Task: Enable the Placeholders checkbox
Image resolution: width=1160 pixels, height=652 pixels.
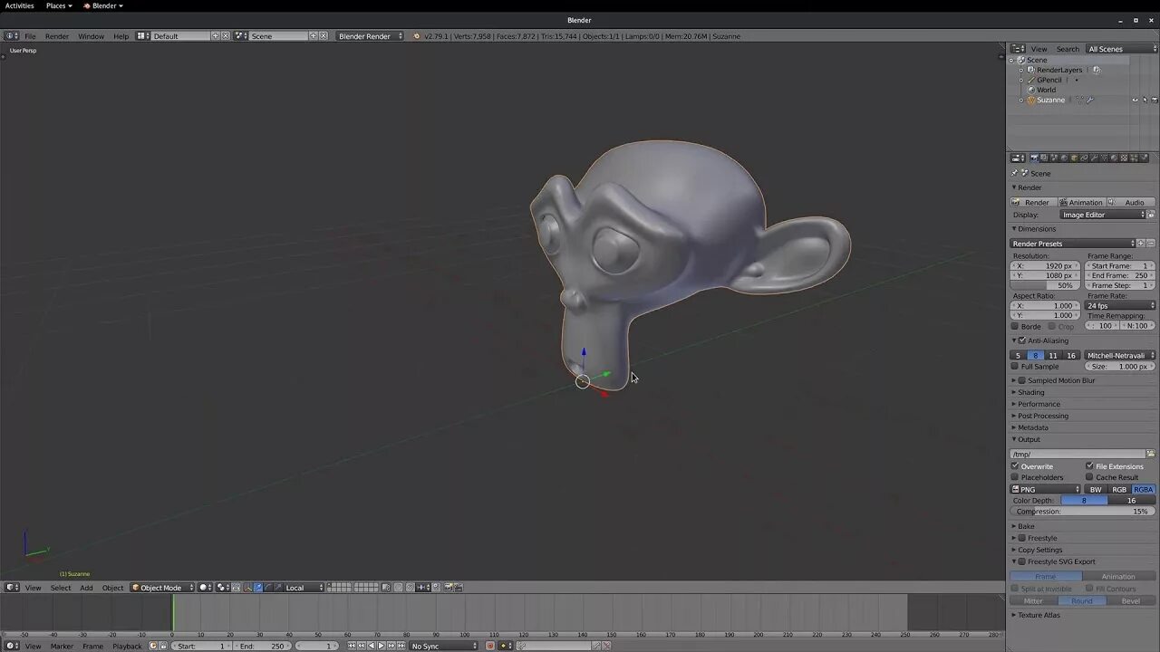Action: tap(1015, 477)
